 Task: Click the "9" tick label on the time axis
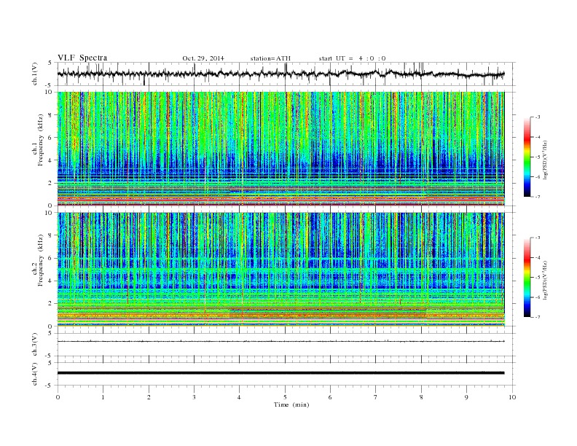point(466,397)
